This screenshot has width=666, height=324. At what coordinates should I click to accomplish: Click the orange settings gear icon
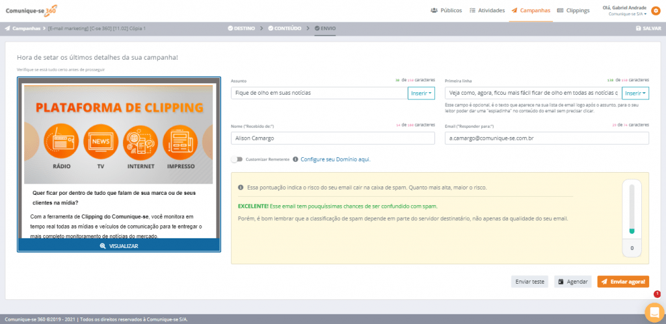point(656,10)
